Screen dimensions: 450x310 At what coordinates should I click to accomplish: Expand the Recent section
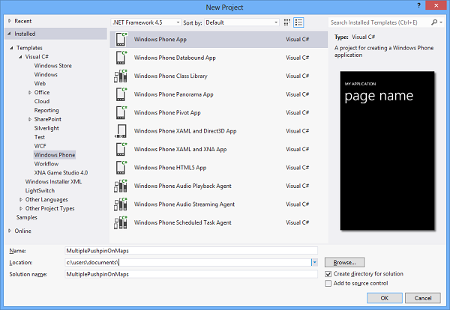10,21
